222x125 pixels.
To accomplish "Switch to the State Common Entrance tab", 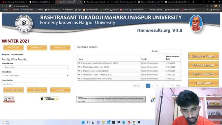I will (150, 2).
